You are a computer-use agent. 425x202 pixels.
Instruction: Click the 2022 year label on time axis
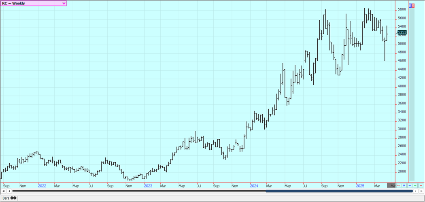[x=42, y=186]
